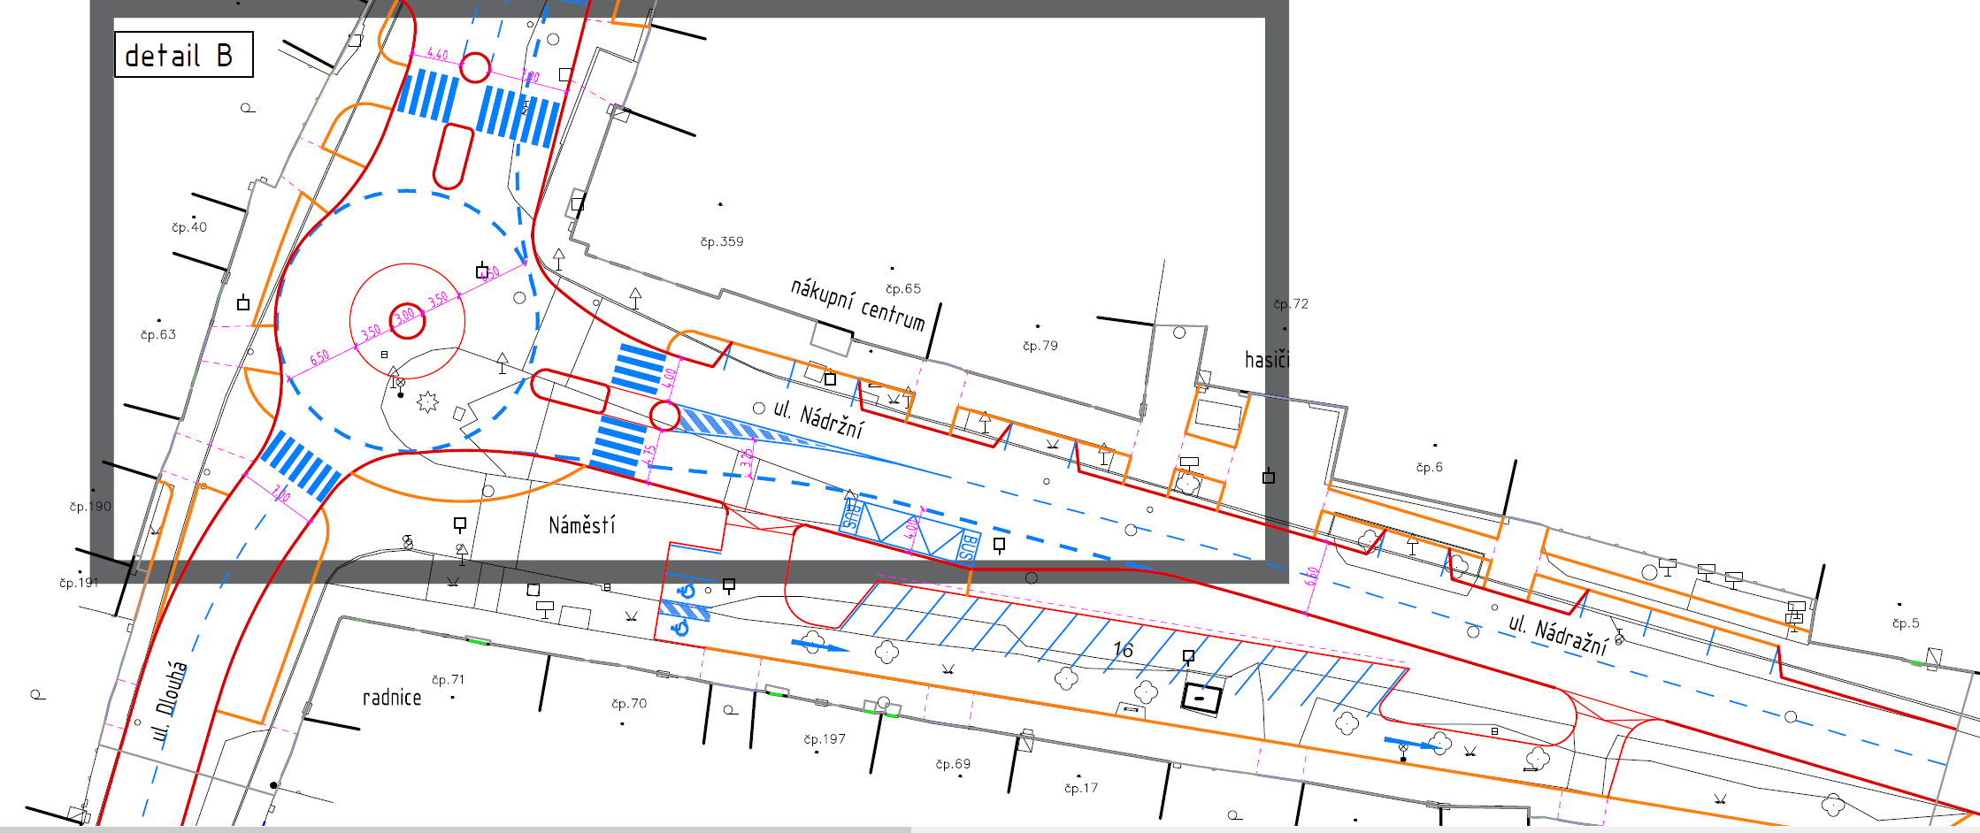Click the "detail B" title box
The image size is (1980, 833).
pos(184,55)
